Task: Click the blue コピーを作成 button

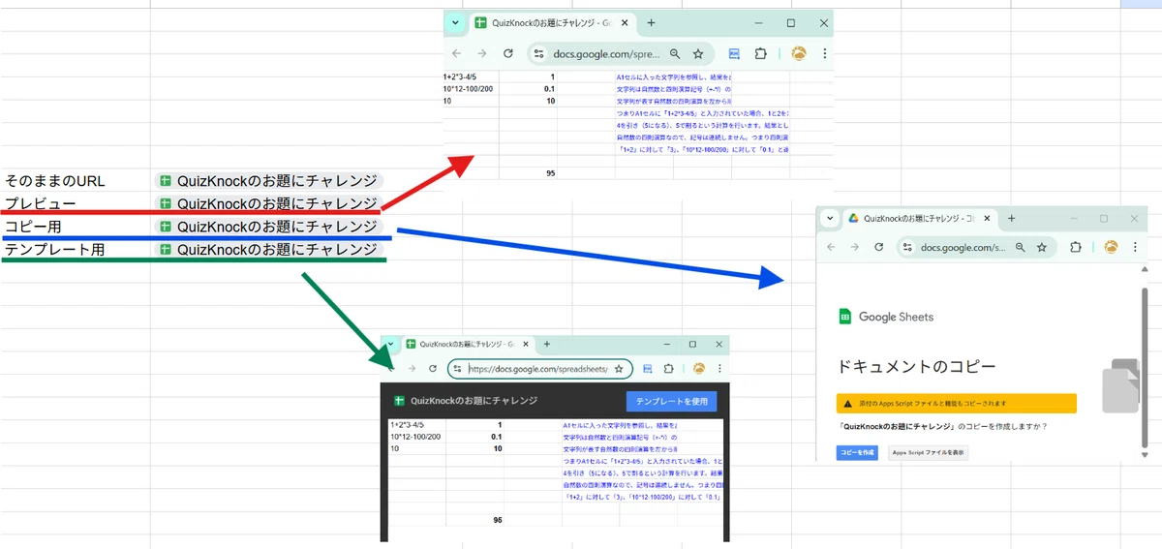Action: point(857,453)
